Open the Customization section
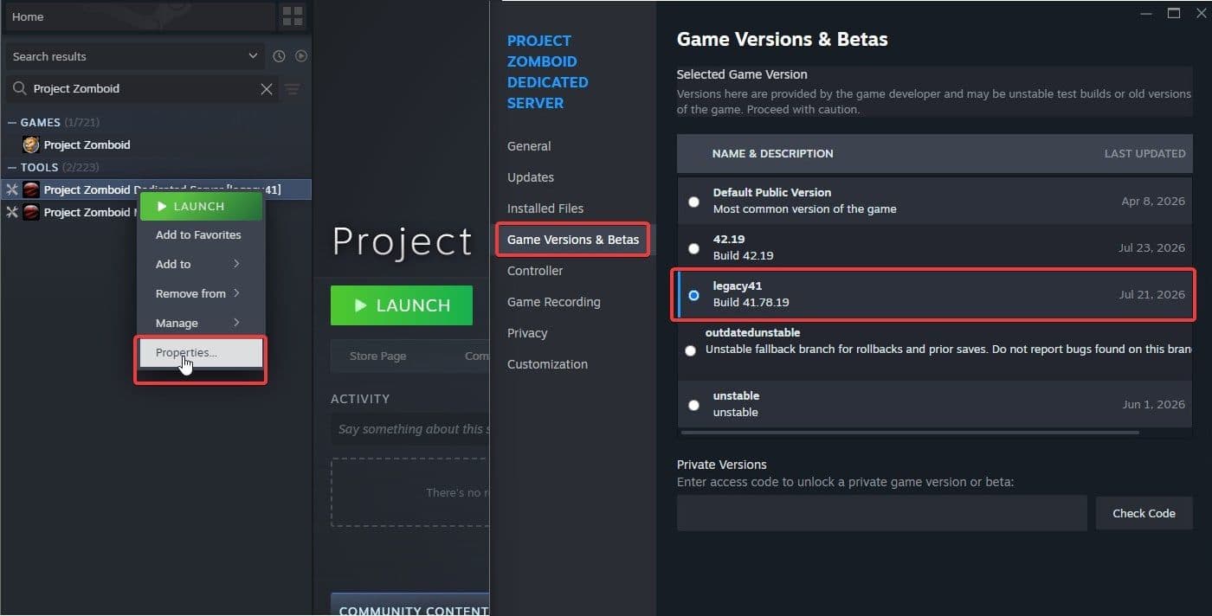This screenshot has height=616, width=1212. (547, 364)
